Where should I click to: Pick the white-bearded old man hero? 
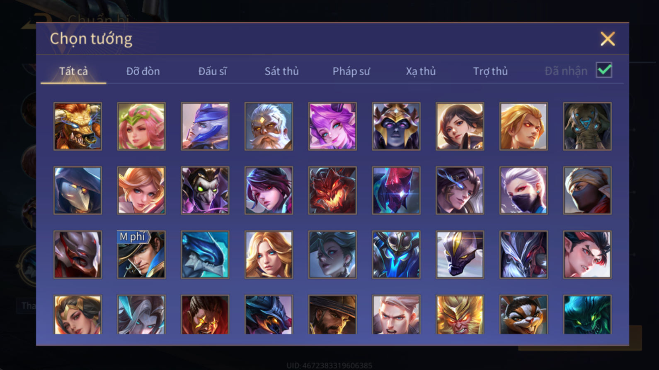pyautogui.click(x=269, y=126)
